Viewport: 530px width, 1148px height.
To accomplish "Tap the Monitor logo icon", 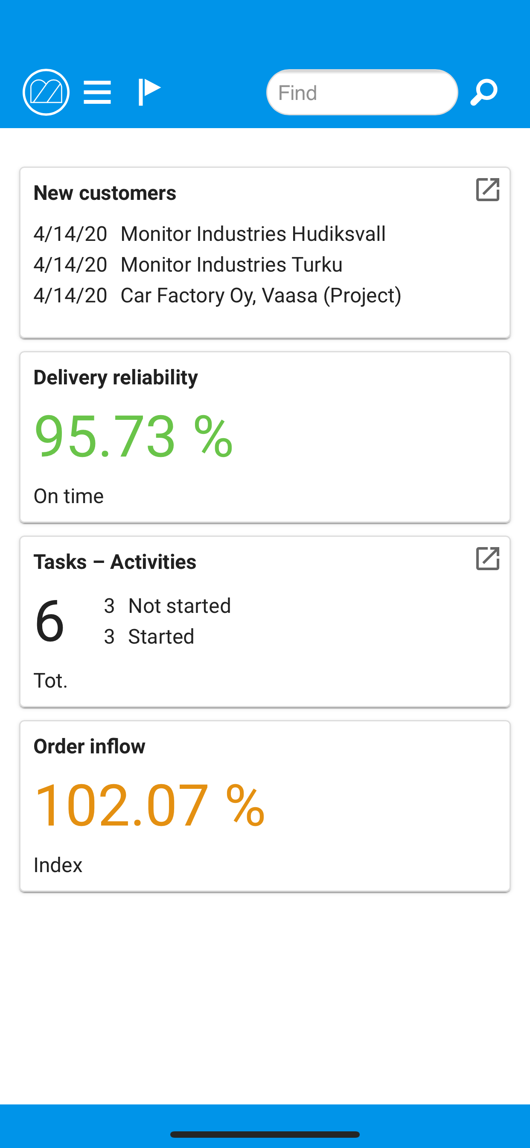I will pyautogui.click(x=46, y=92).
